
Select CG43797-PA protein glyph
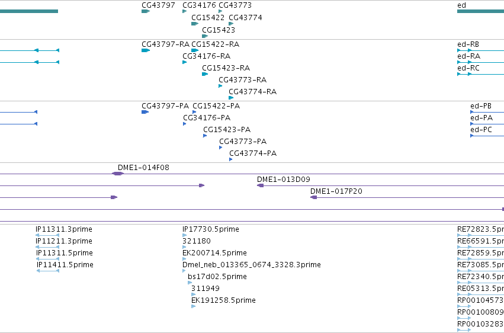pos(145,112)
